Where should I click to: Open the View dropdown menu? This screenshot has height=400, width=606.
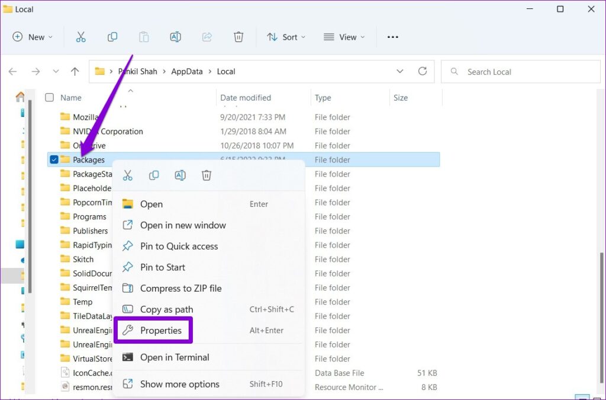click(344, 37)
